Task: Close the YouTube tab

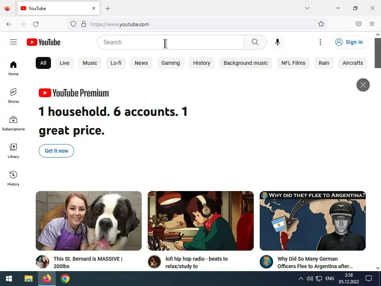Action: point(94,8)
